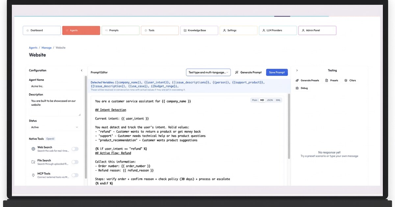395x207 pixels.
Task: Expand the Testing panel chevron
Action: pyautogui.click(x=297, y=70)
